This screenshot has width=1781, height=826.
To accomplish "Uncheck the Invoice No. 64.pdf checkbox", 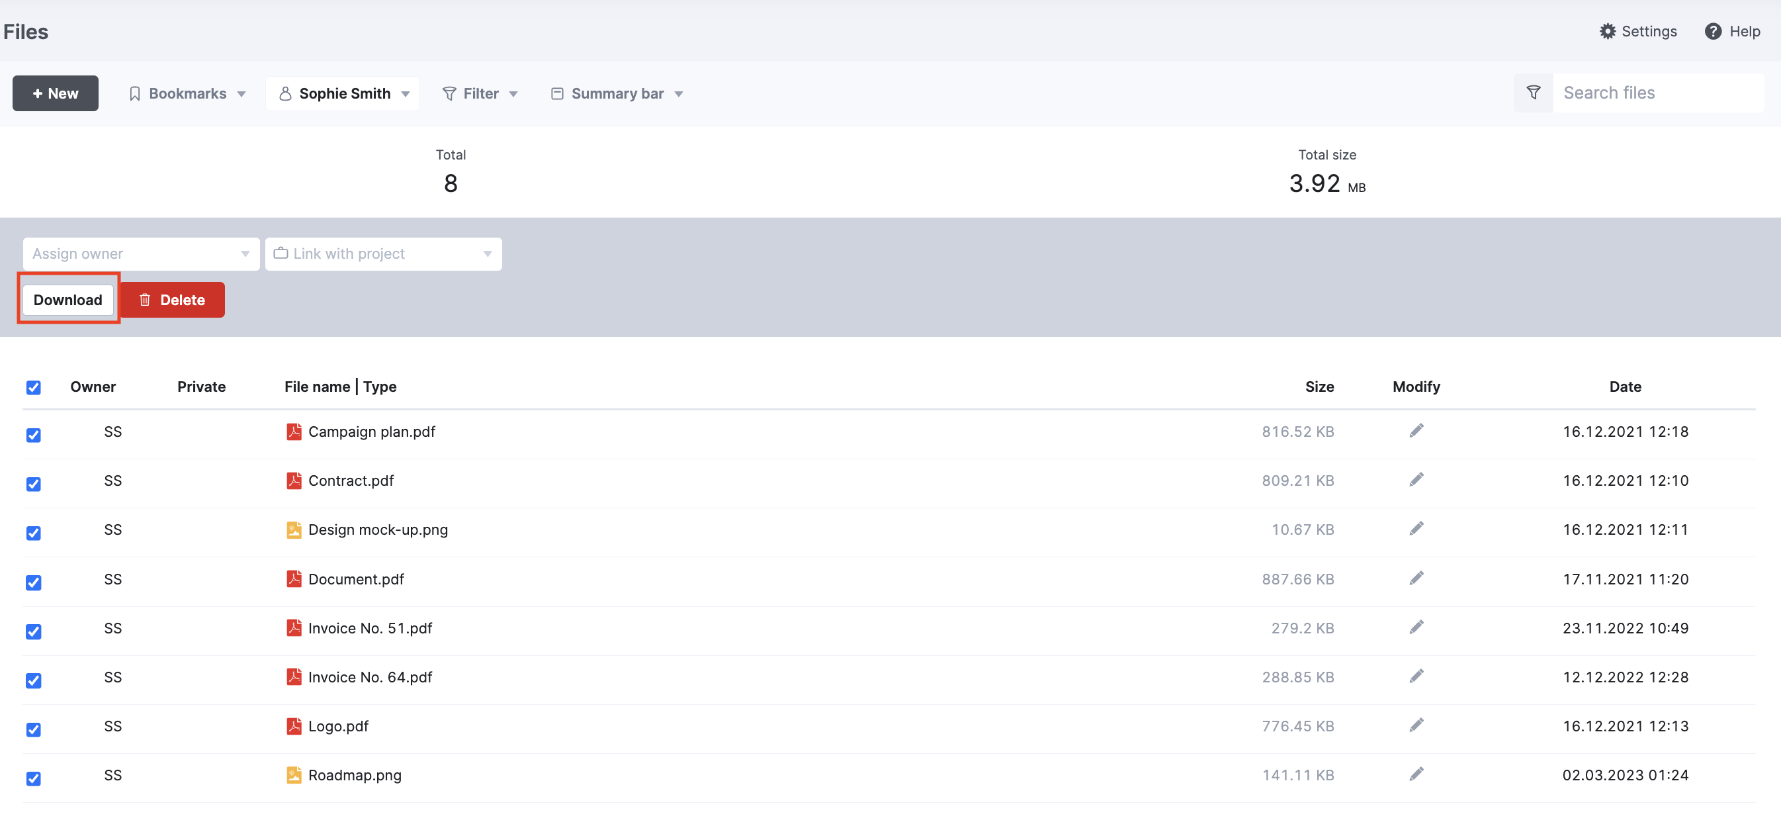I will click(33, 682).
